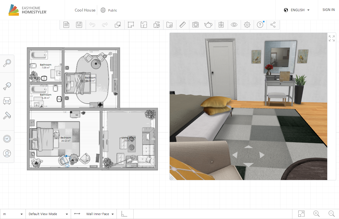
Task: Click the Save floppy disk icon
Action: 79,25
